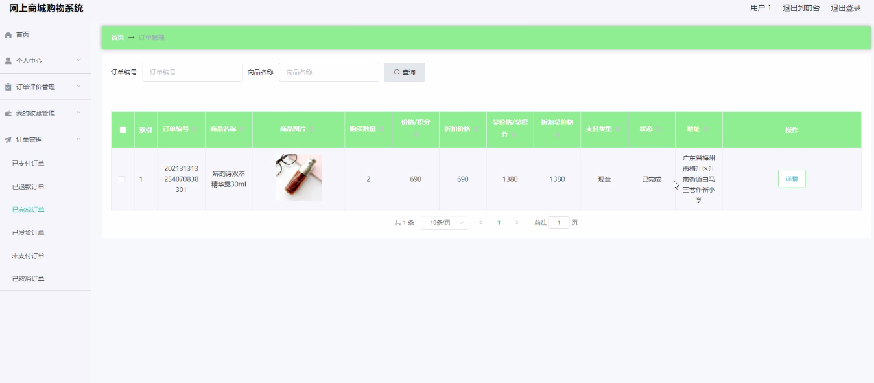
Task: Click the product thumbnail image
Action: click(298, 177)
